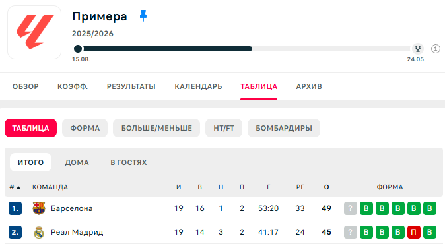Click the БОМБАРДИРЫ button

pos(284,128)
